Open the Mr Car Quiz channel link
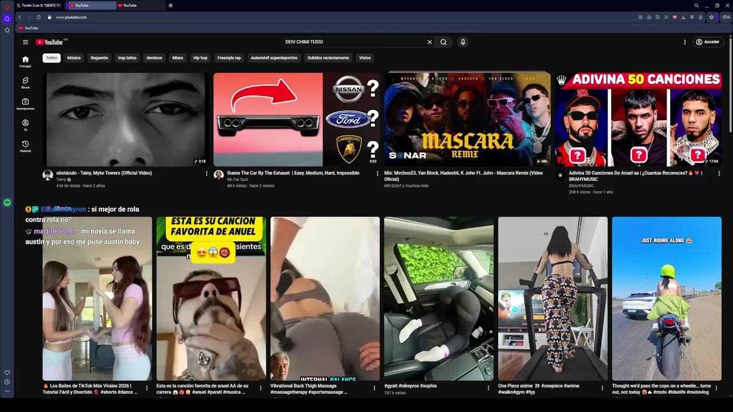The width and height of the screenshot is (733, 412). coord(238,180)
